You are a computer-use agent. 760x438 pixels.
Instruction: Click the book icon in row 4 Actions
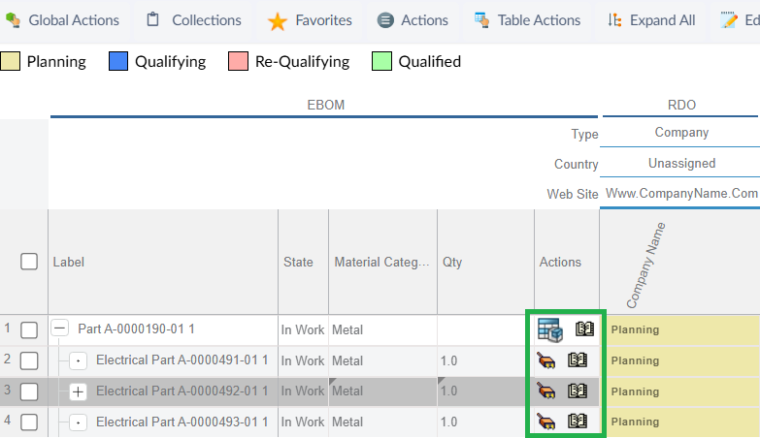tap(578, 422)
